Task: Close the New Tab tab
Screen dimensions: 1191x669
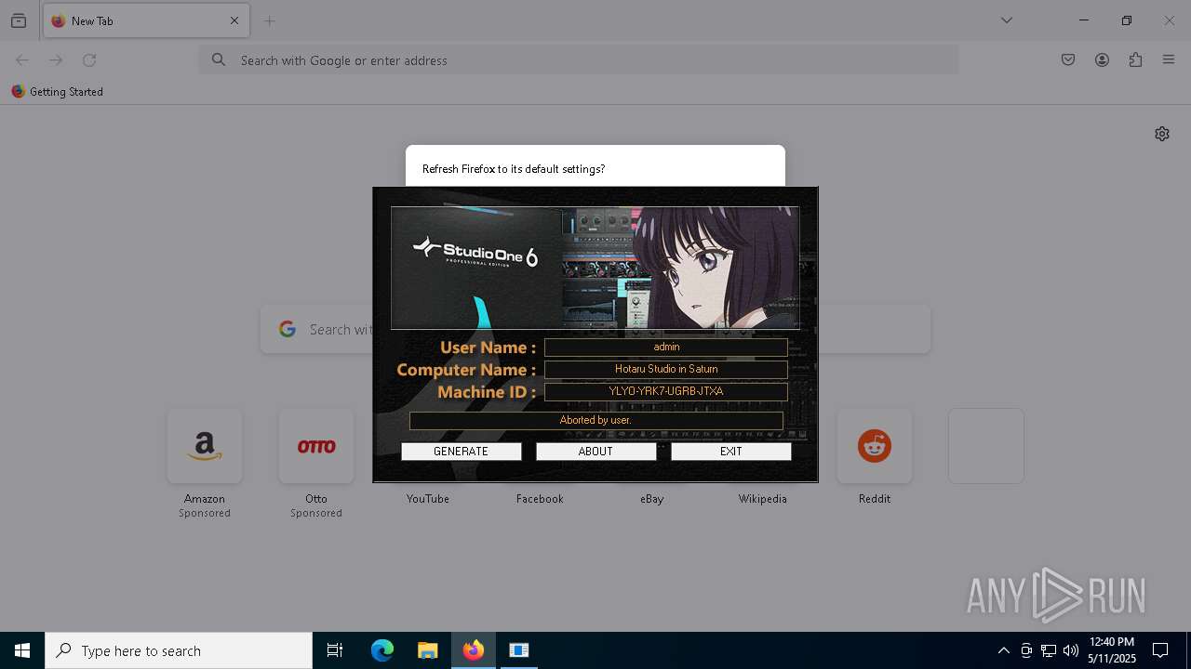Action: click(x=234, y=20)
